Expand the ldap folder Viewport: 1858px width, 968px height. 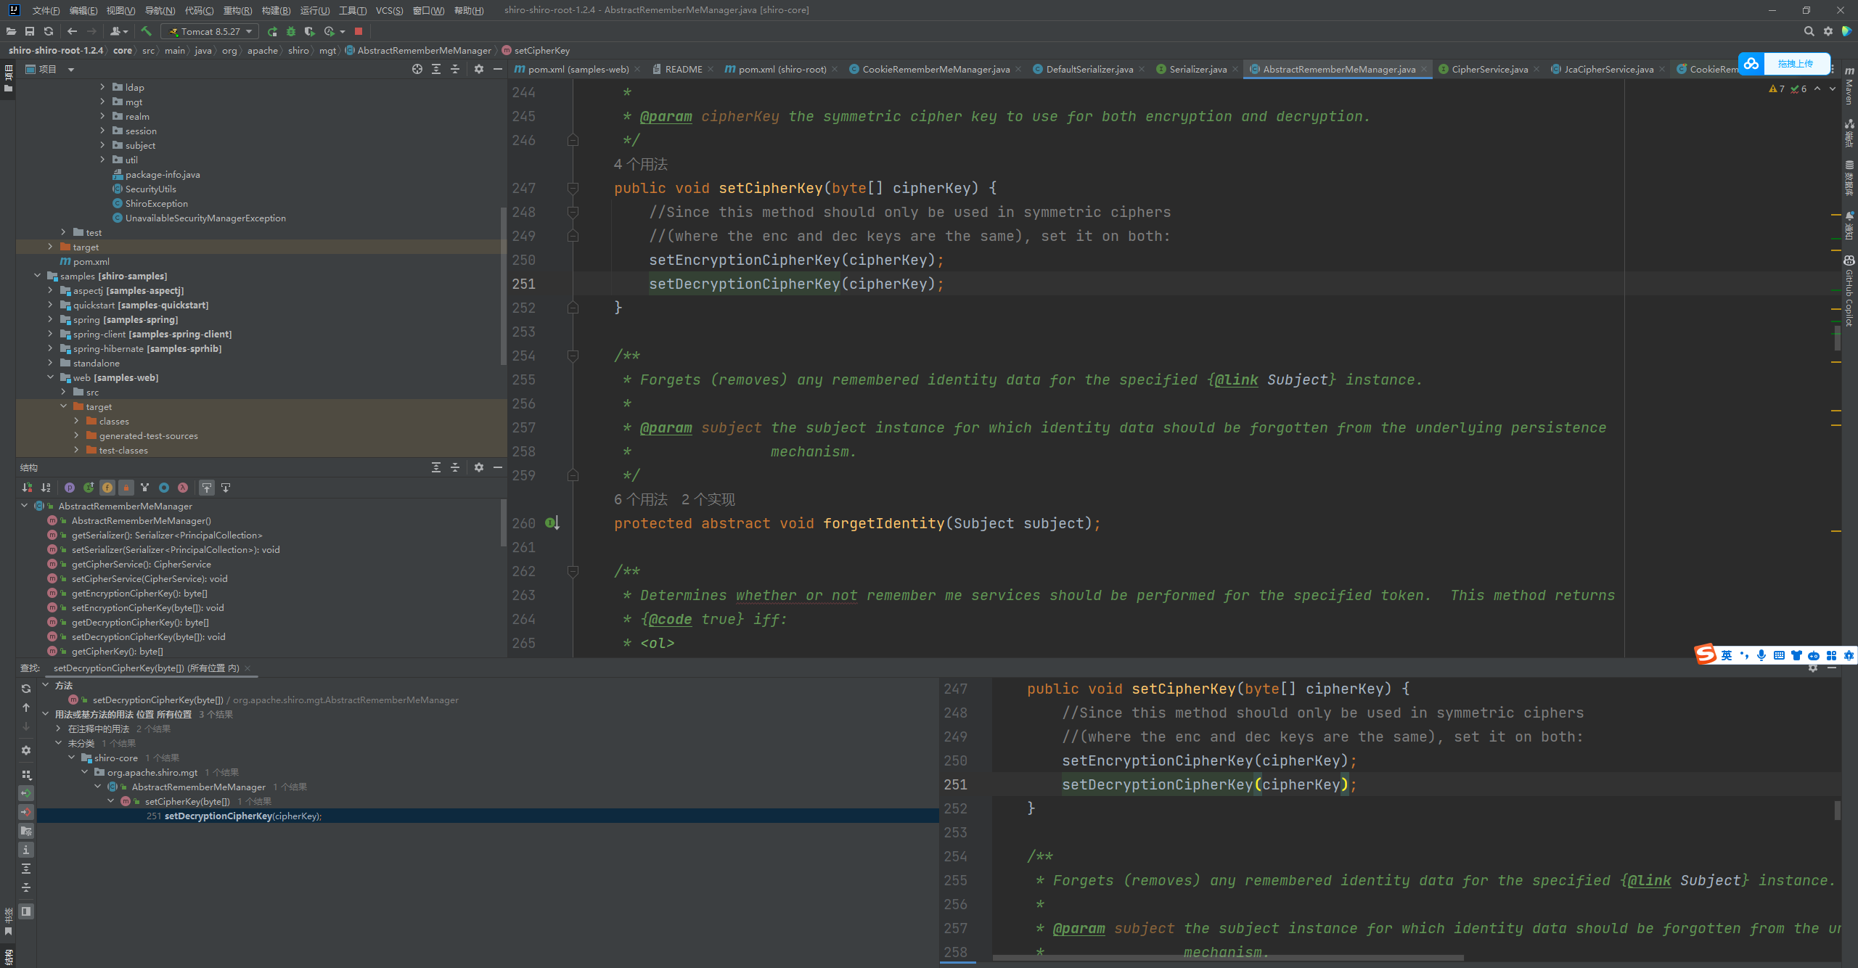click(x=102, y=87)
